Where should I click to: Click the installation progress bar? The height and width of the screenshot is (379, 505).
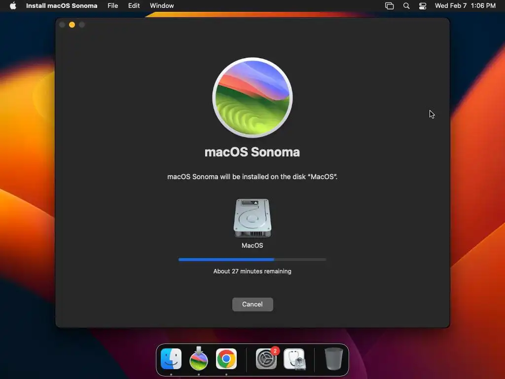coord(252,260)
